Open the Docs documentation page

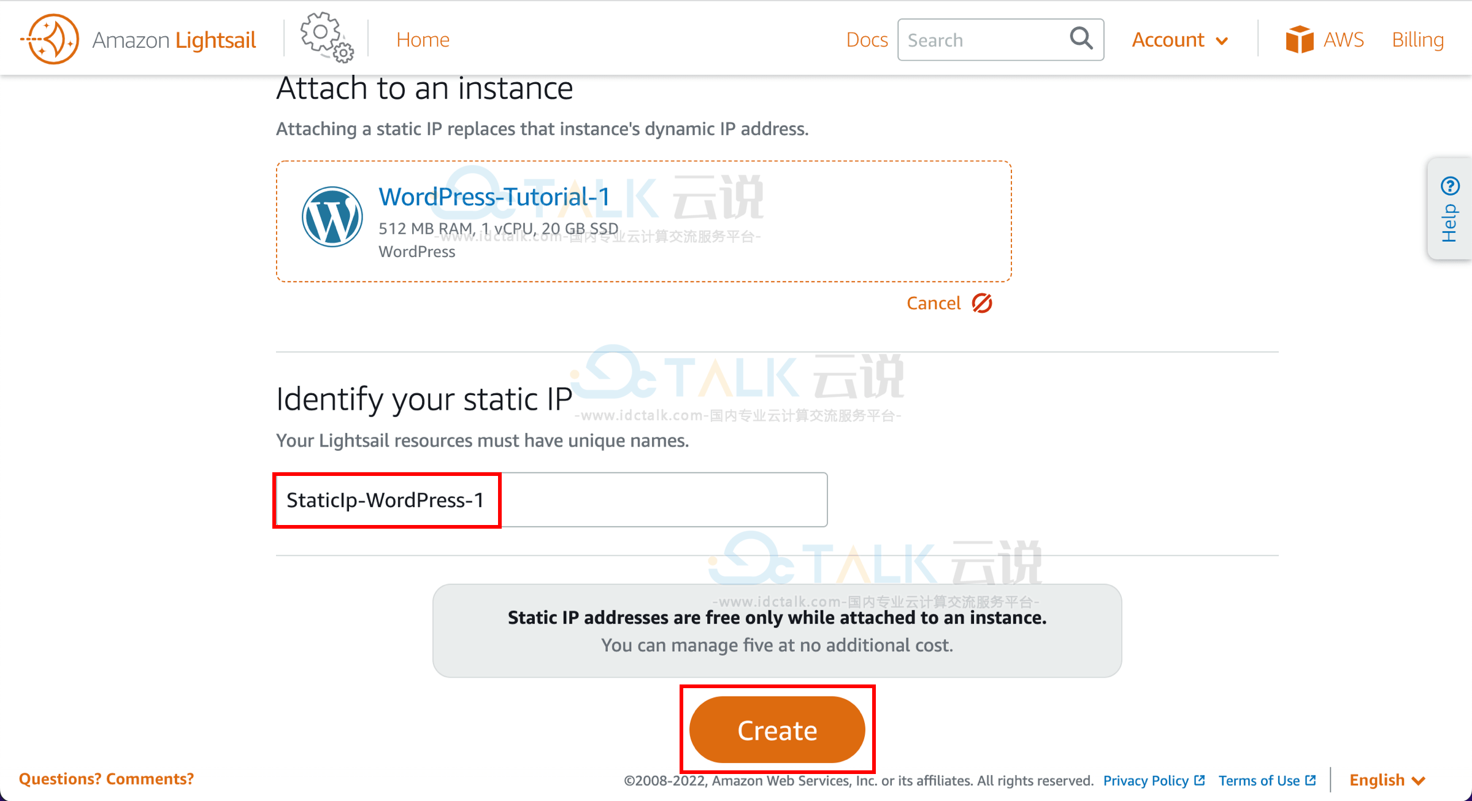click(865, 39)
